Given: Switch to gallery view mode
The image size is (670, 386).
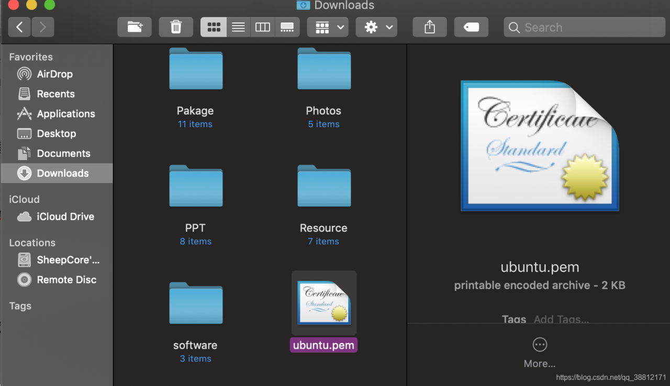Looking at the screenshot, I should point(287,27).
